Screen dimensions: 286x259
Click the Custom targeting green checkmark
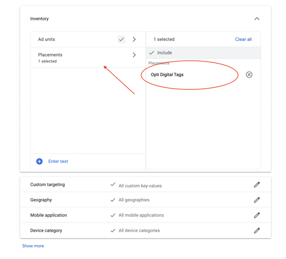113,184
